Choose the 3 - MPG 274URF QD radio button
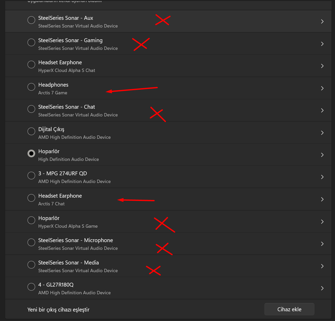Viewport: 335px width, 321px height. (31, 176)
